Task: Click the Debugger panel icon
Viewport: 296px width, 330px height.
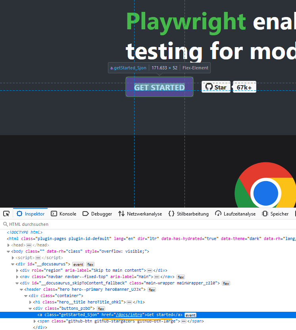Action: [85, 214]
